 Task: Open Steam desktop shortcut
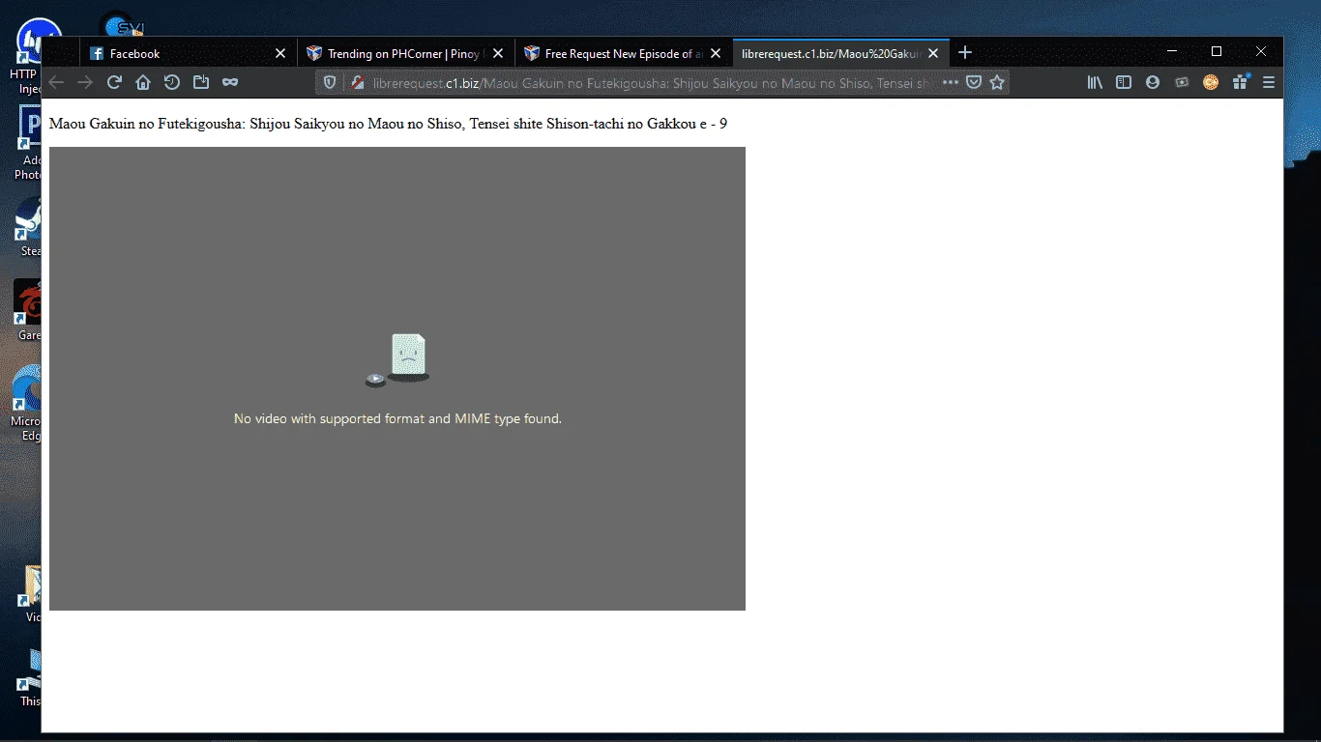(29, 227)
